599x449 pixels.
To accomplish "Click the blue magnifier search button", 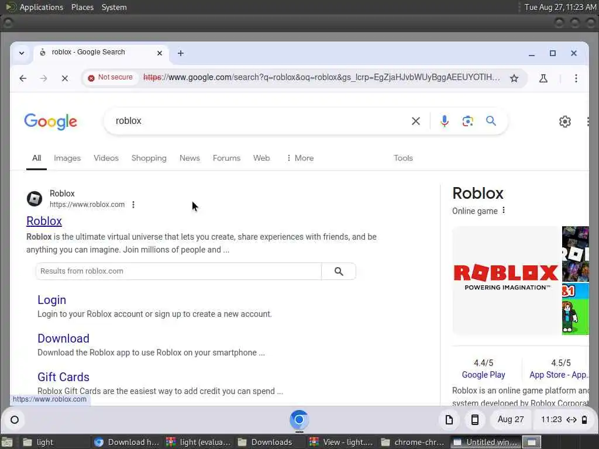I will 491,121.
